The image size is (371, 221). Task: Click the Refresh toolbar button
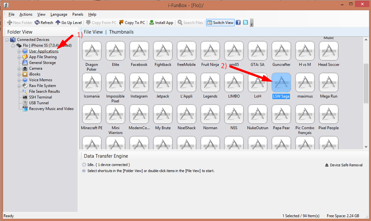[x=44, y=22]
